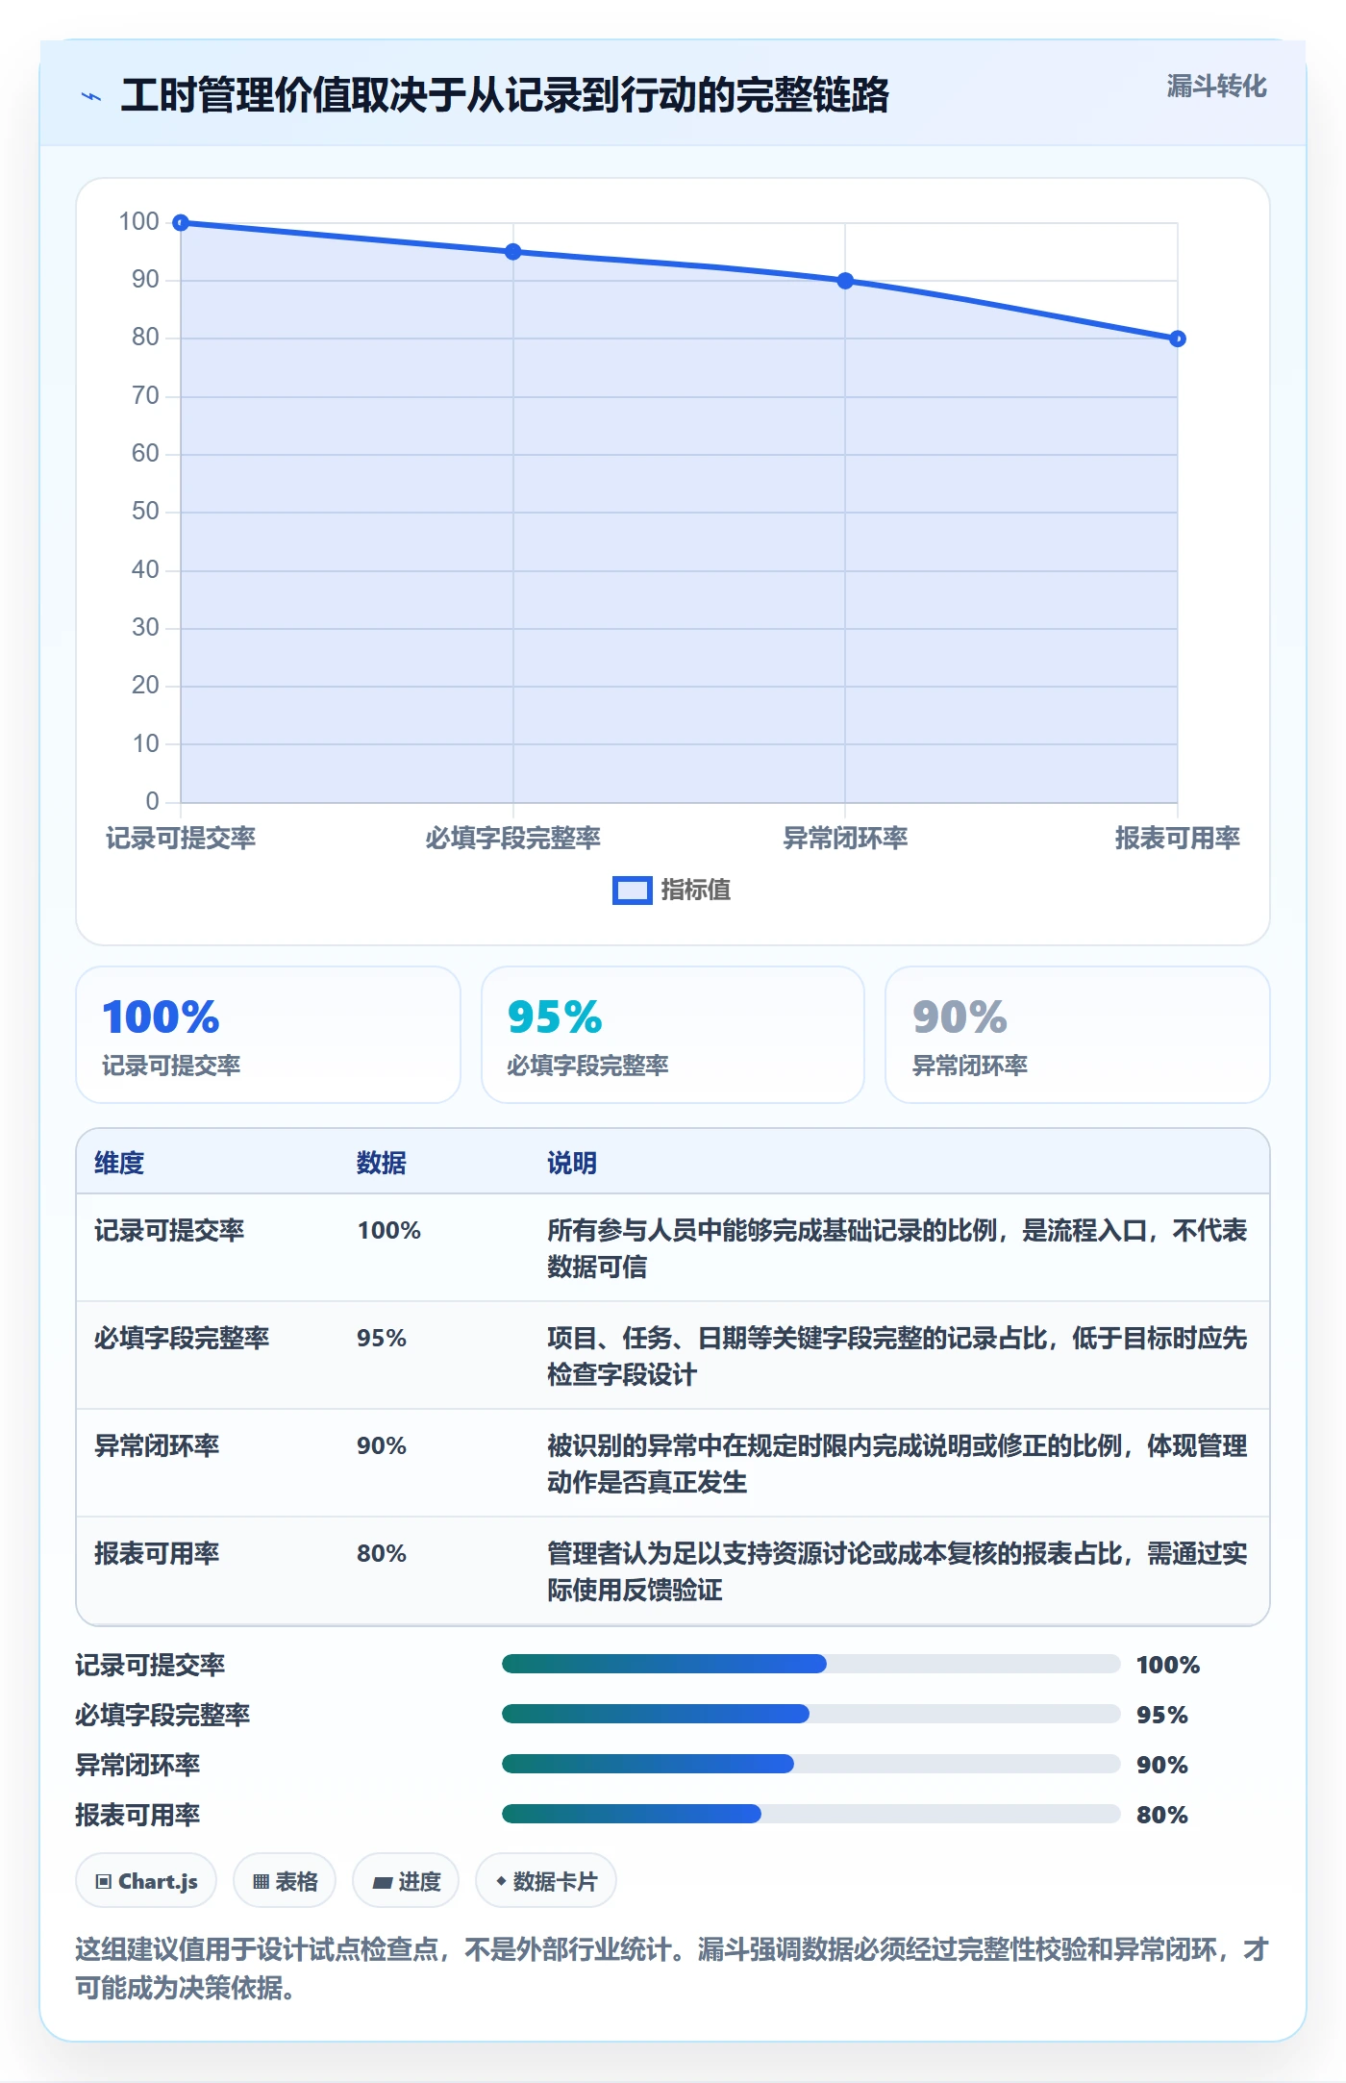Click the 表格 tag chip
1346x2083 pixels.
(285, 1880)
